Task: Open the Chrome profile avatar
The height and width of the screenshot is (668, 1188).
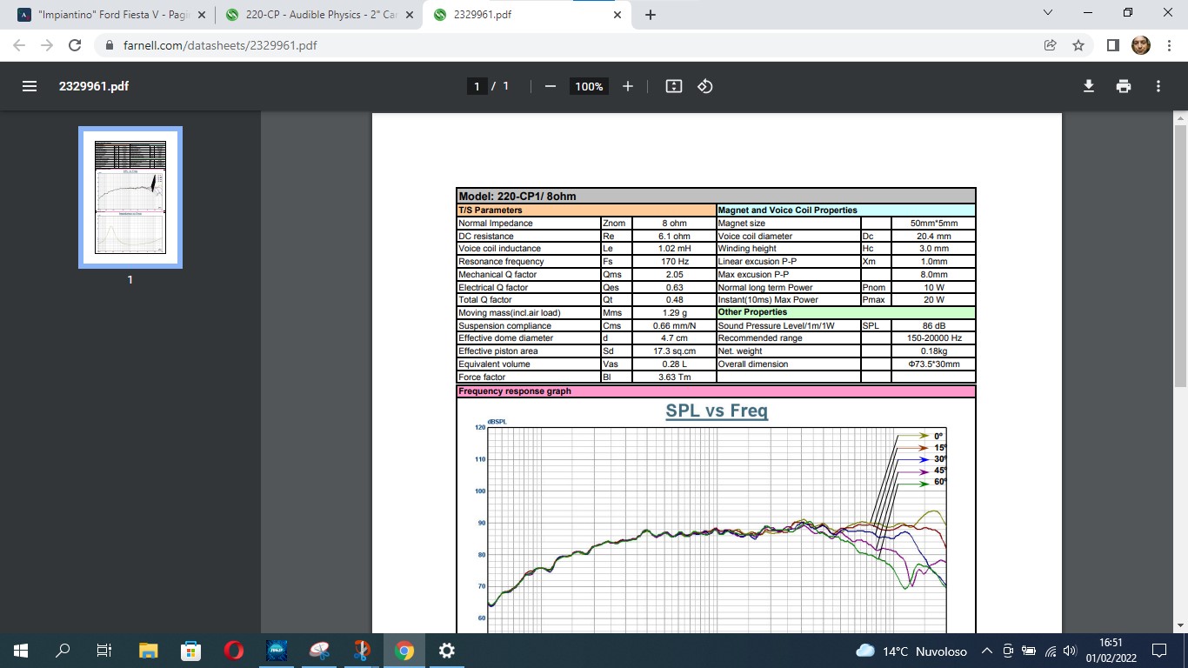Action: (1141, 45)
